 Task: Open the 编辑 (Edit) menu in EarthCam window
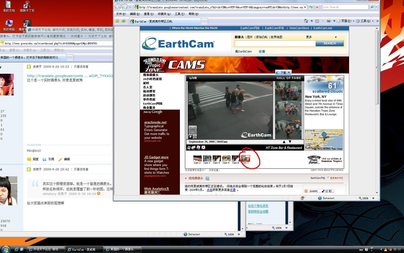135,14
